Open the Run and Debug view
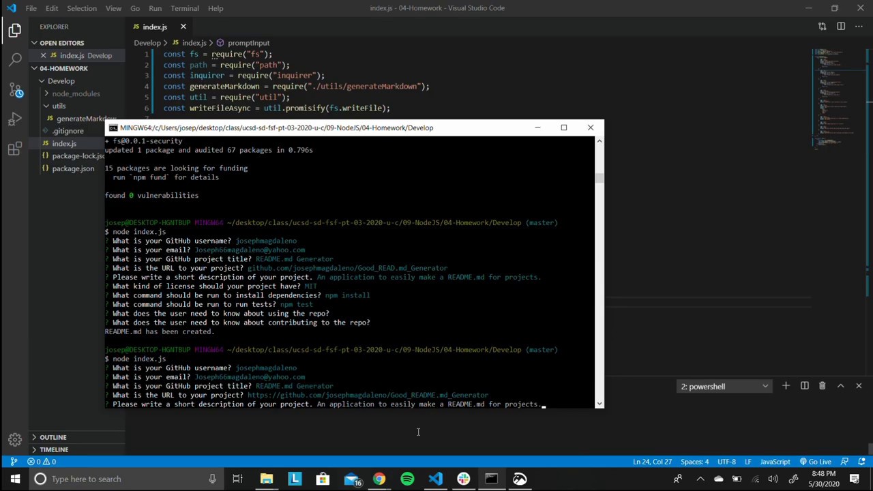 tap(15, 119)
